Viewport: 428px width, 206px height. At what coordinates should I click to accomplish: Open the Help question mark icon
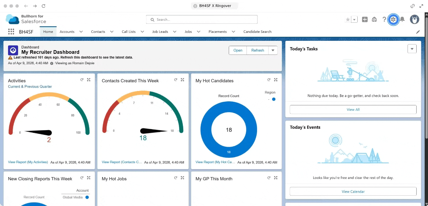pyautogui.click(x=384, y=20)
